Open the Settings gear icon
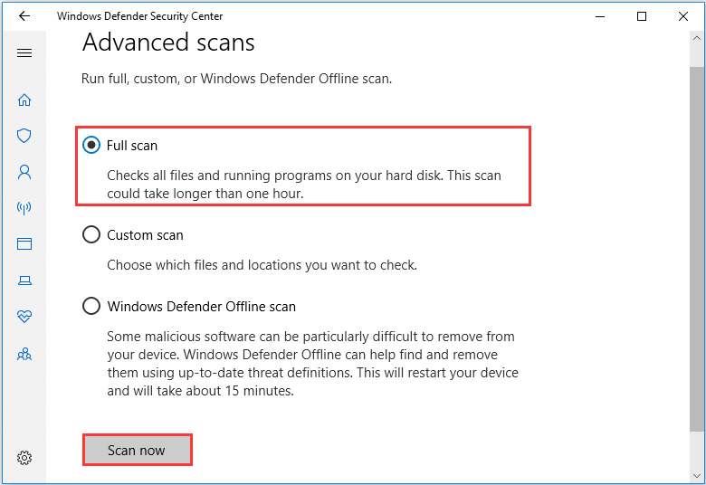The height and width of the screenshot is (485, 706). 24,458
